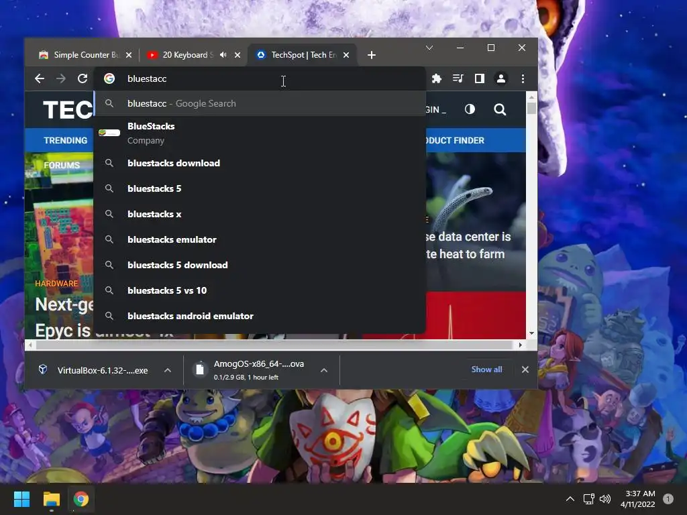Image resolution: width=687 pixels, height=515 pixels.
Task: Open the PRODUCT FINDER link
Action: [x=456, y=140]
